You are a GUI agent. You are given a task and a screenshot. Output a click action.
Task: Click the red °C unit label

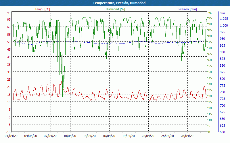pos(9,13)
